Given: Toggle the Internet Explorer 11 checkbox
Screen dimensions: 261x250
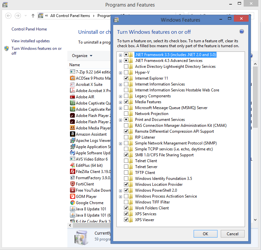Looking at the screenshot, I should pyautogui.click(x=126, y=78).
